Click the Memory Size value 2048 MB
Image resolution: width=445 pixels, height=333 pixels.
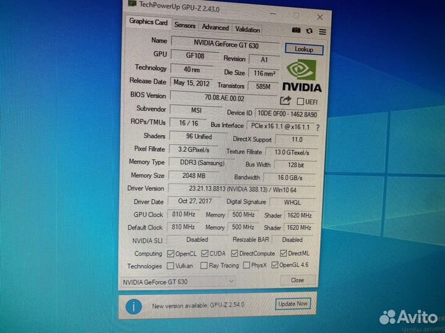coord(193,176)
